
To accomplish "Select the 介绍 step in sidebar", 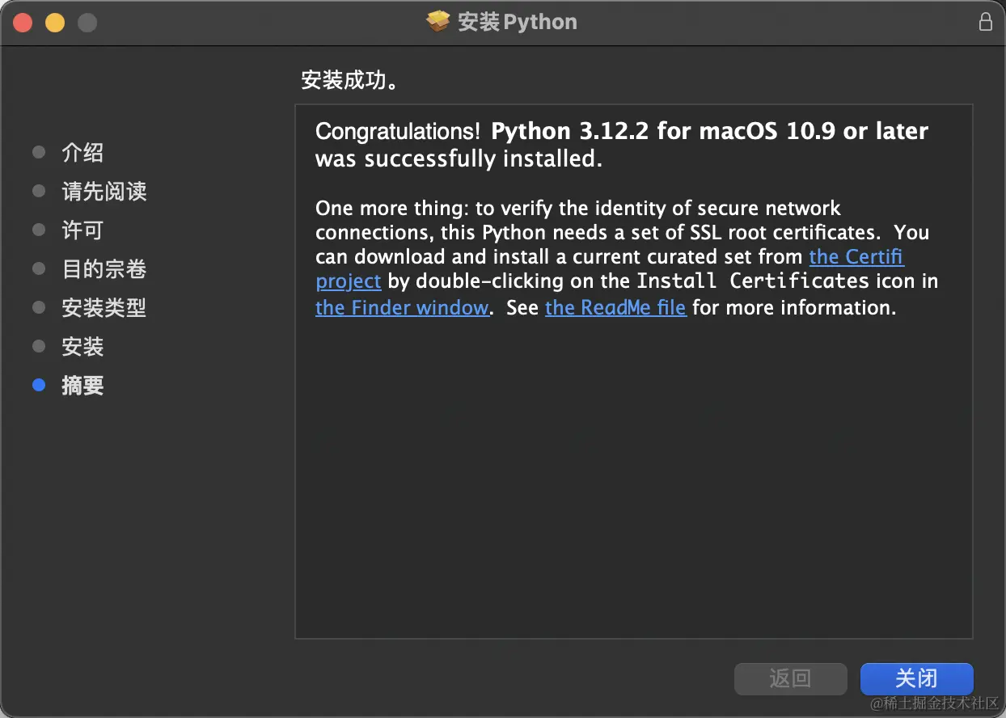I will tap(82, 153).
